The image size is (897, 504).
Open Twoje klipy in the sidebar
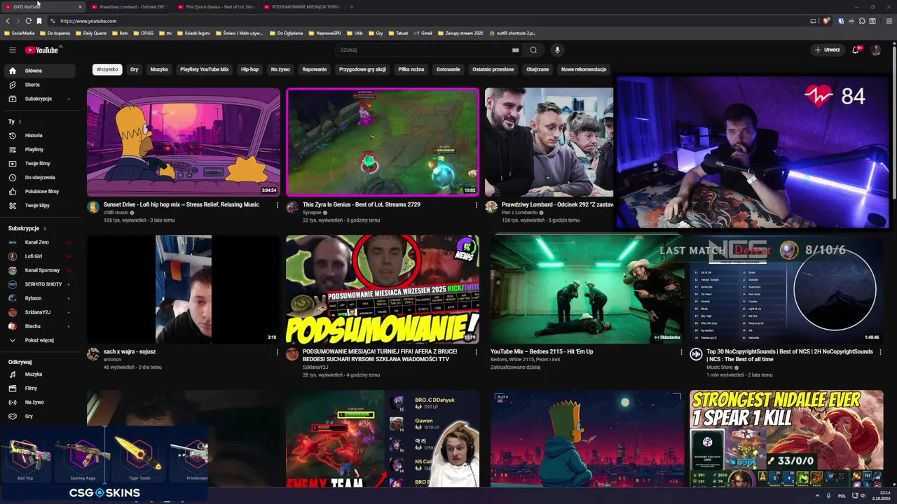click(40, 205)
